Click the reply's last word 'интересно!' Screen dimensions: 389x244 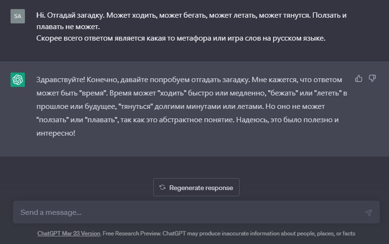coord(56,133)
